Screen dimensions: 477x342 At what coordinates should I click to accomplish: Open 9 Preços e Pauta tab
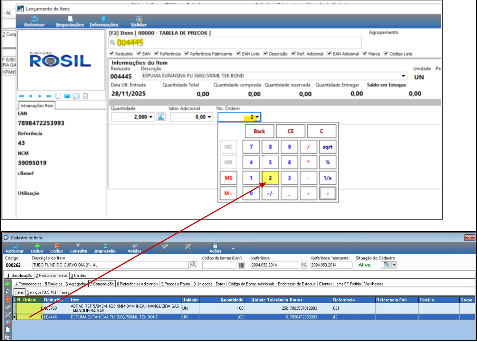(176, 284)
